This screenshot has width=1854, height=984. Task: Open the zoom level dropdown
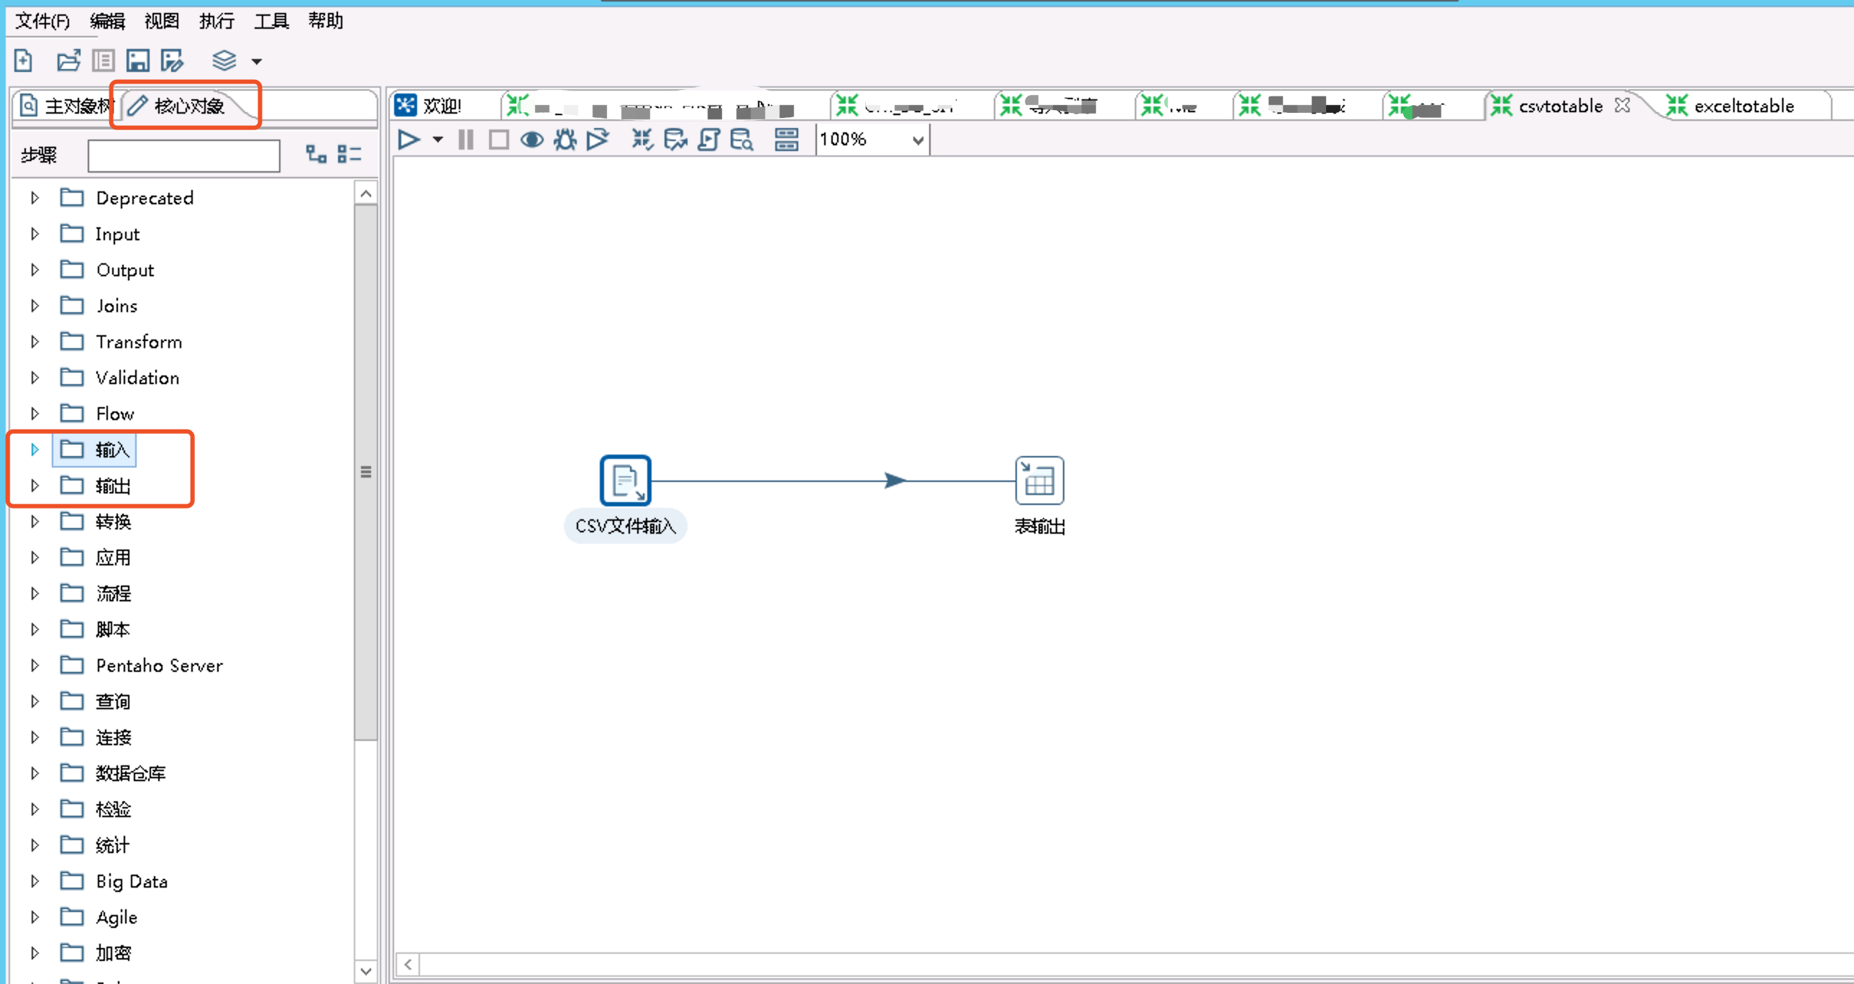(916, 140)
